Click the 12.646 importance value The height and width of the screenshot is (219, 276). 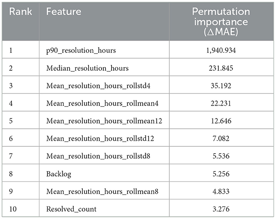tap(222, 121)
